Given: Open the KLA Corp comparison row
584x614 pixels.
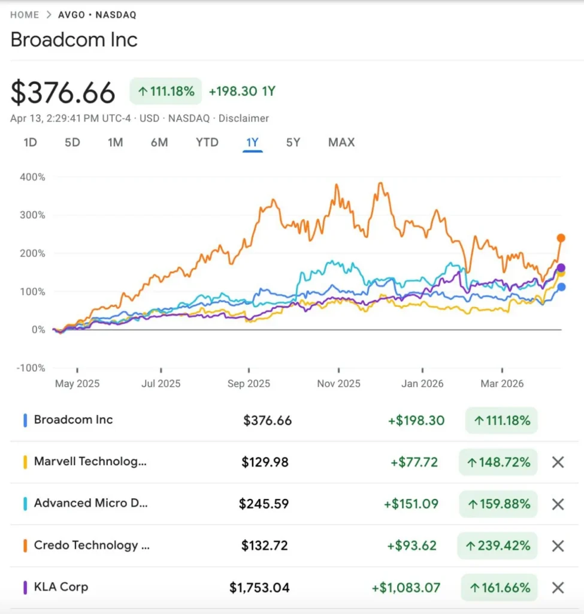Looking at the screenshot, I should pyautogui.click(x=61, y=587).
